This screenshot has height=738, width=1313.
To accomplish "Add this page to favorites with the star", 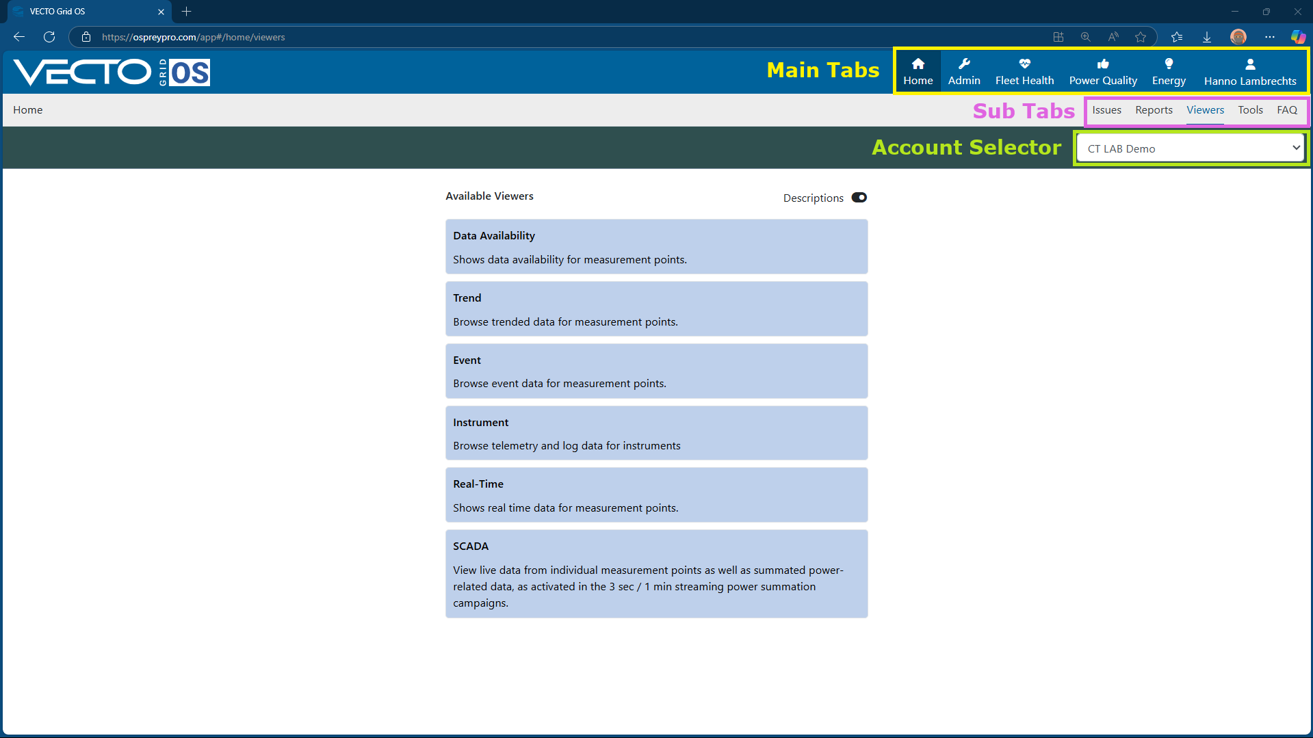I will click(1141, 37).
